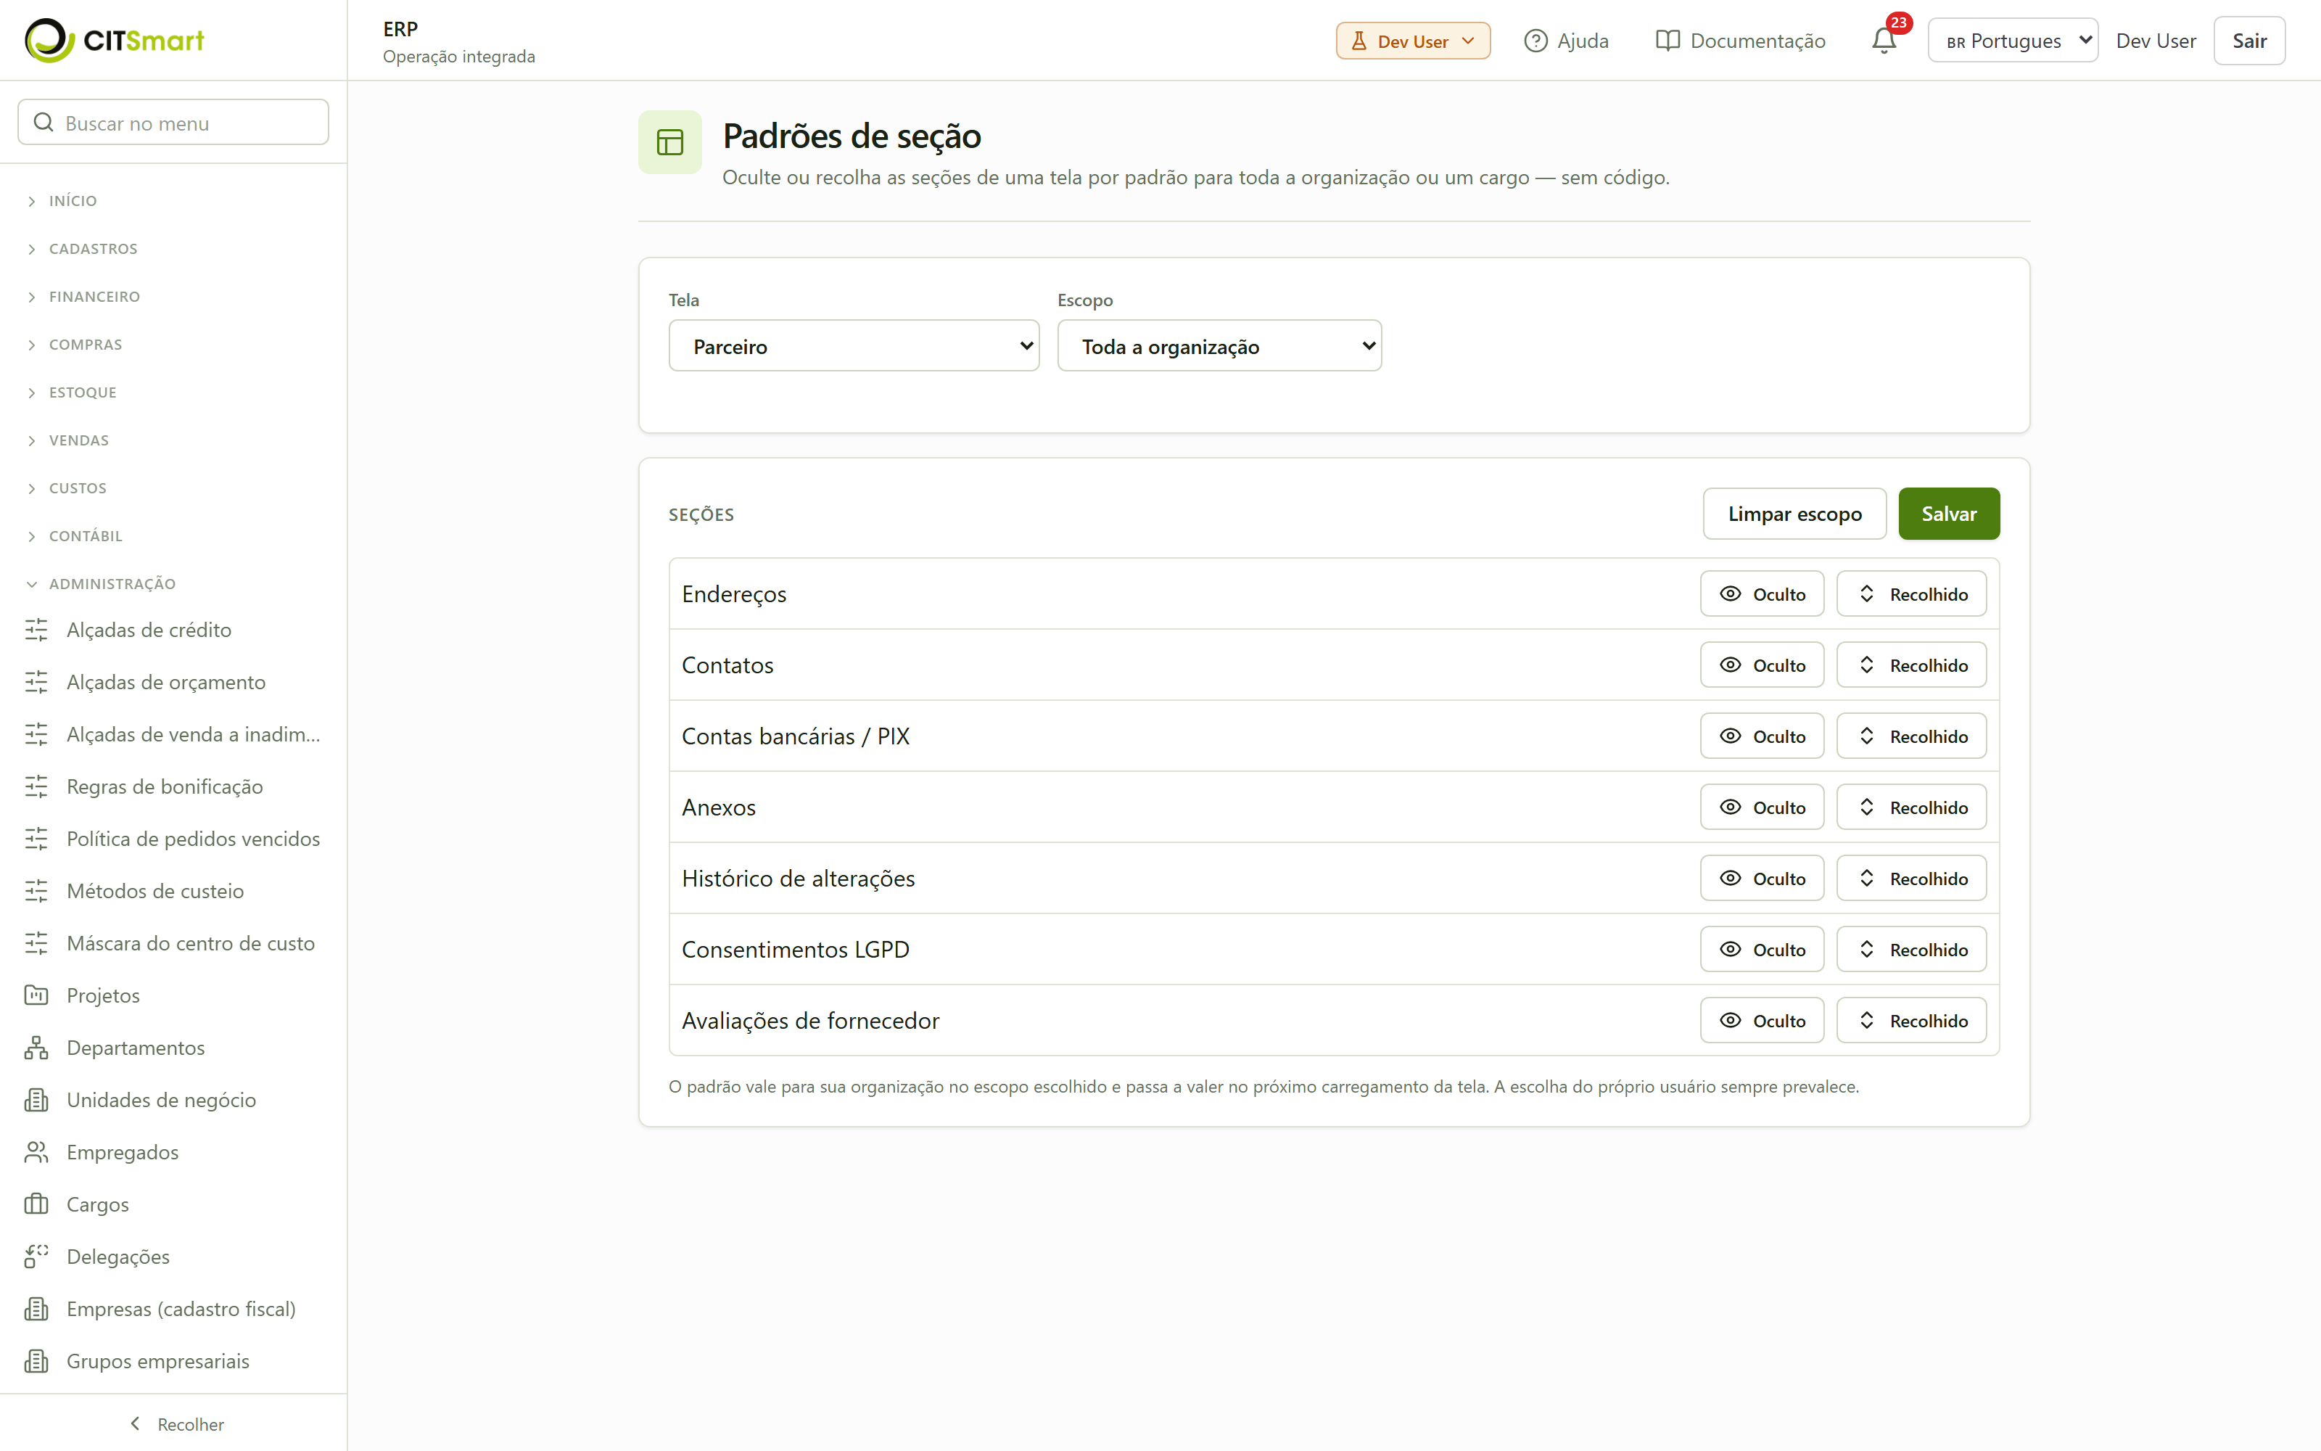Toggle Recolhido for Anexos section
This screenshot has height=1451, width=2321.
pyautogui.click(x=1911, y=807)
